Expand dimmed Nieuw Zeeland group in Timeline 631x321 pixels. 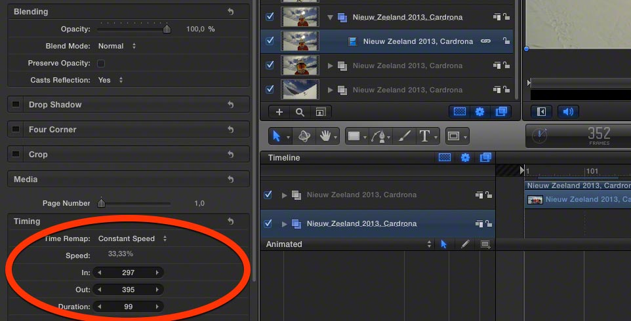pyautogui.click(x=285, y=195)
